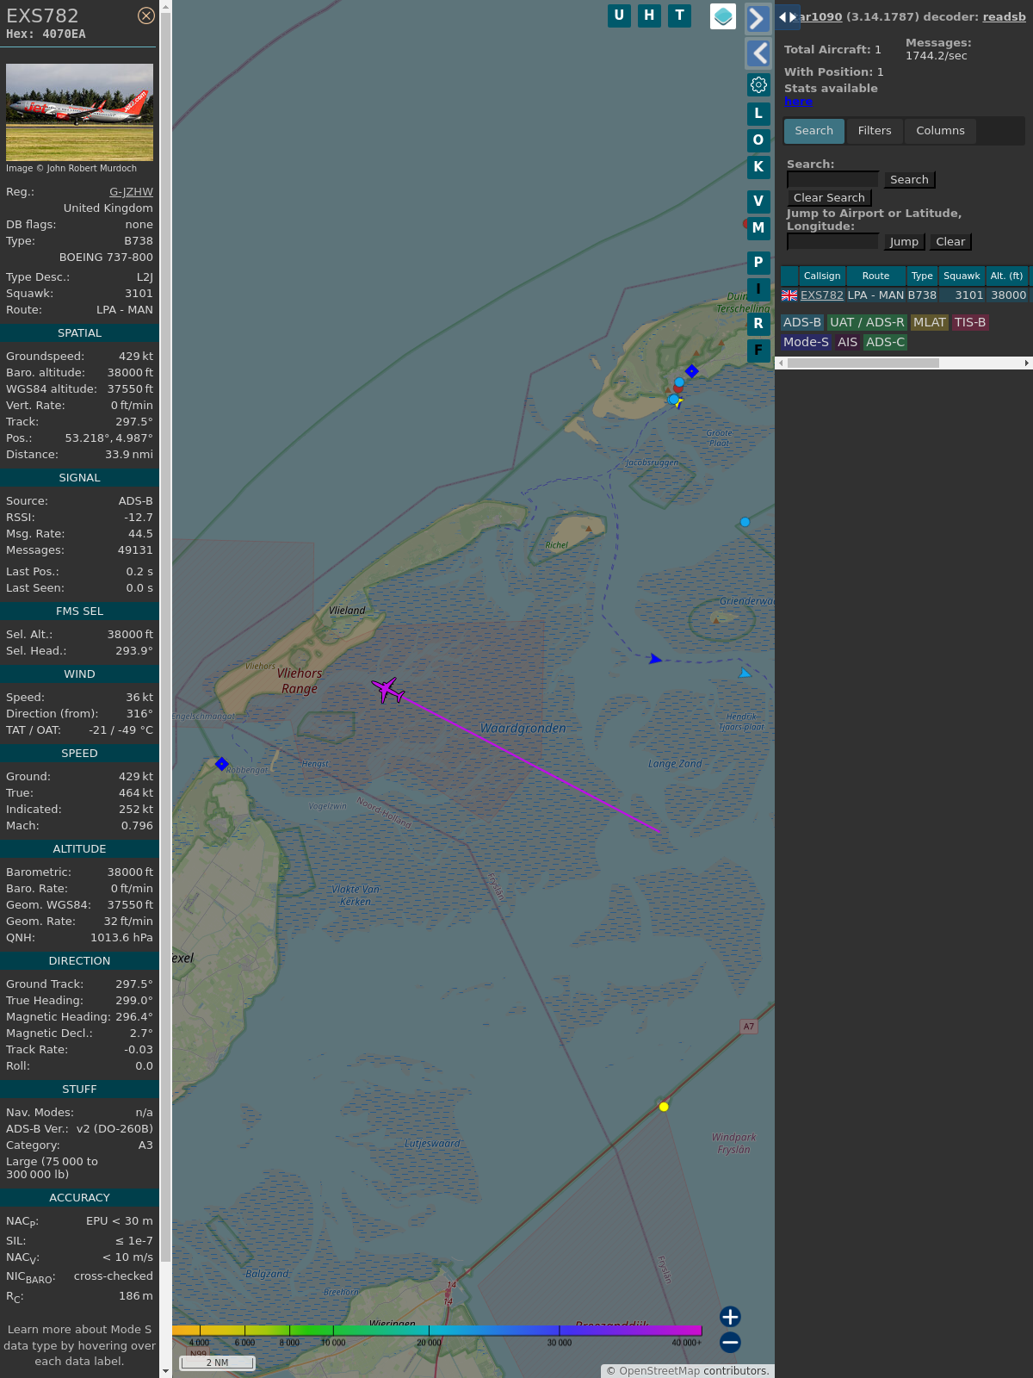The width and height of the screenshot is (1033, 1378).
Task: Collapse sidebar with left chevron arrow
Action: pyautogui.click(x=758, y=53)
